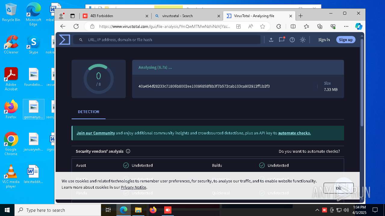Click the VirusTotal search input field
385x216 pixels.
(167, 40)
